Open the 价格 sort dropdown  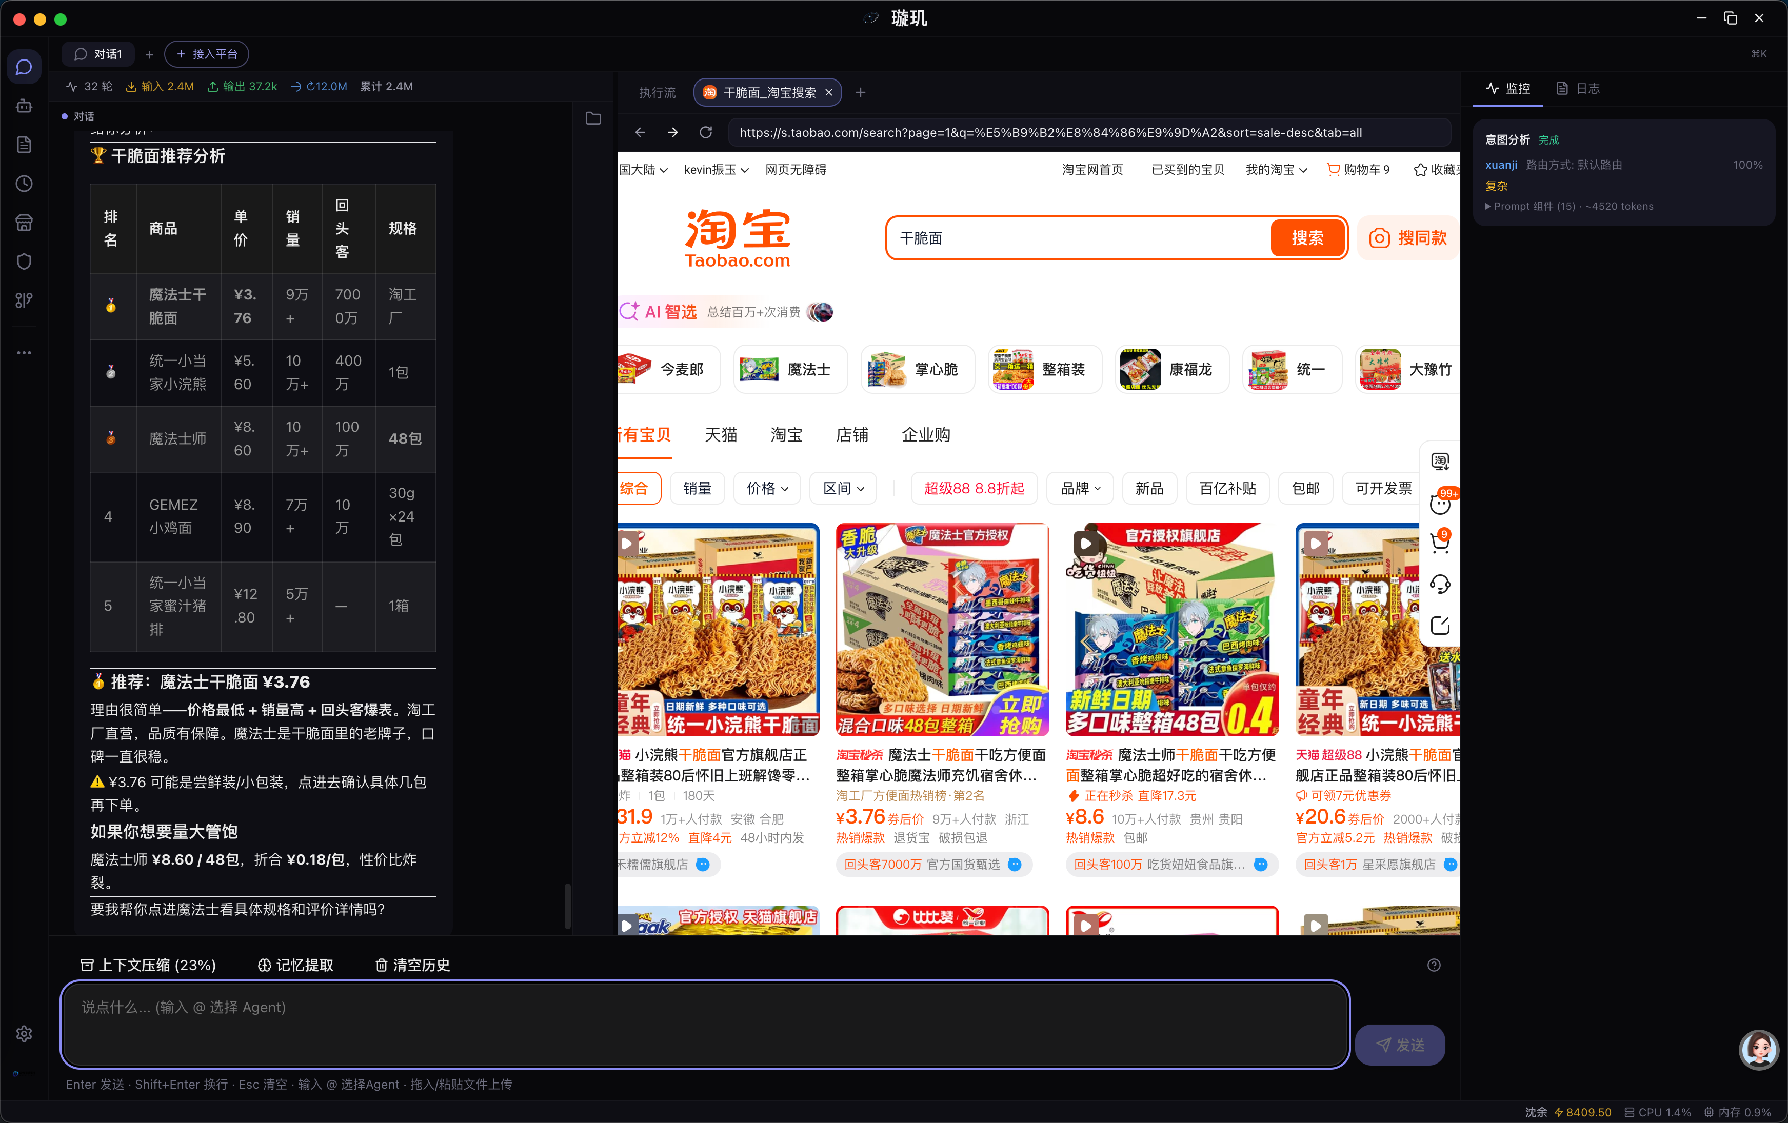coord(767,488)
